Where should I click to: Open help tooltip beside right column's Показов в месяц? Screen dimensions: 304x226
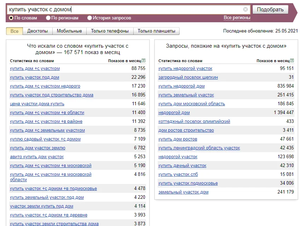(x=292, y=60)
